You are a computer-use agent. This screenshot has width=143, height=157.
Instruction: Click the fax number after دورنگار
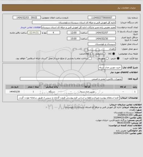(125, 115)
